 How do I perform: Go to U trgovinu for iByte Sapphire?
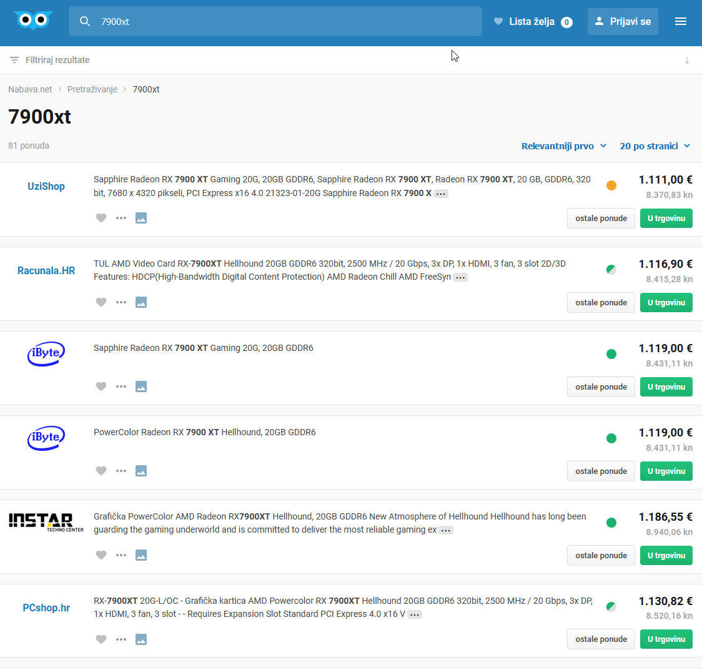tap(666, 387)
